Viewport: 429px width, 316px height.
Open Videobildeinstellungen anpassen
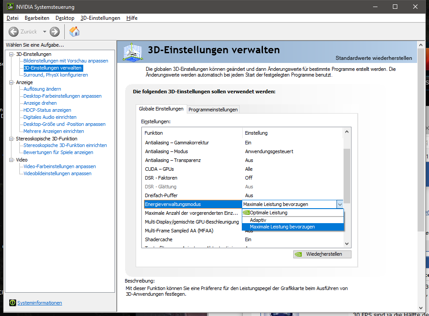tap(57, 173)
